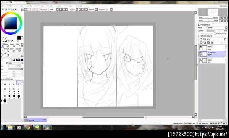Open the Window menu
Image resolution: width=229 pixels, height=138 pixels.
click(68, 6)
